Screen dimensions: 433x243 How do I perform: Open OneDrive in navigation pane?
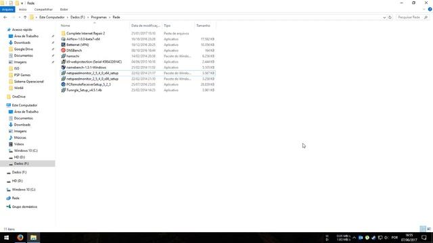tap(18, 97)
